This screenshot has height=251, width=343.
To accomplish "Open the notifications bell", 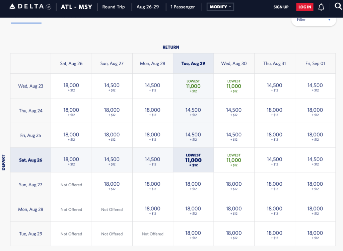I will coord(321,7).
